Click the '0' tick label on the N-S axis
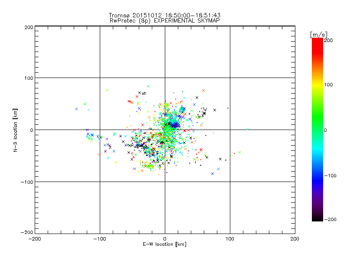347x260 pixels. point(32,130)
